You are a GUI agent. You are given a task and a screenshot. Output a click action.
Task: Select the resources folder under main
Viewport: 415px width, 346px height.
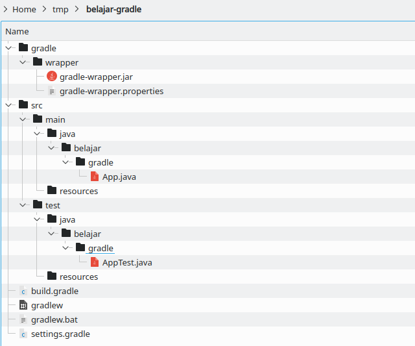pos(78,191)
